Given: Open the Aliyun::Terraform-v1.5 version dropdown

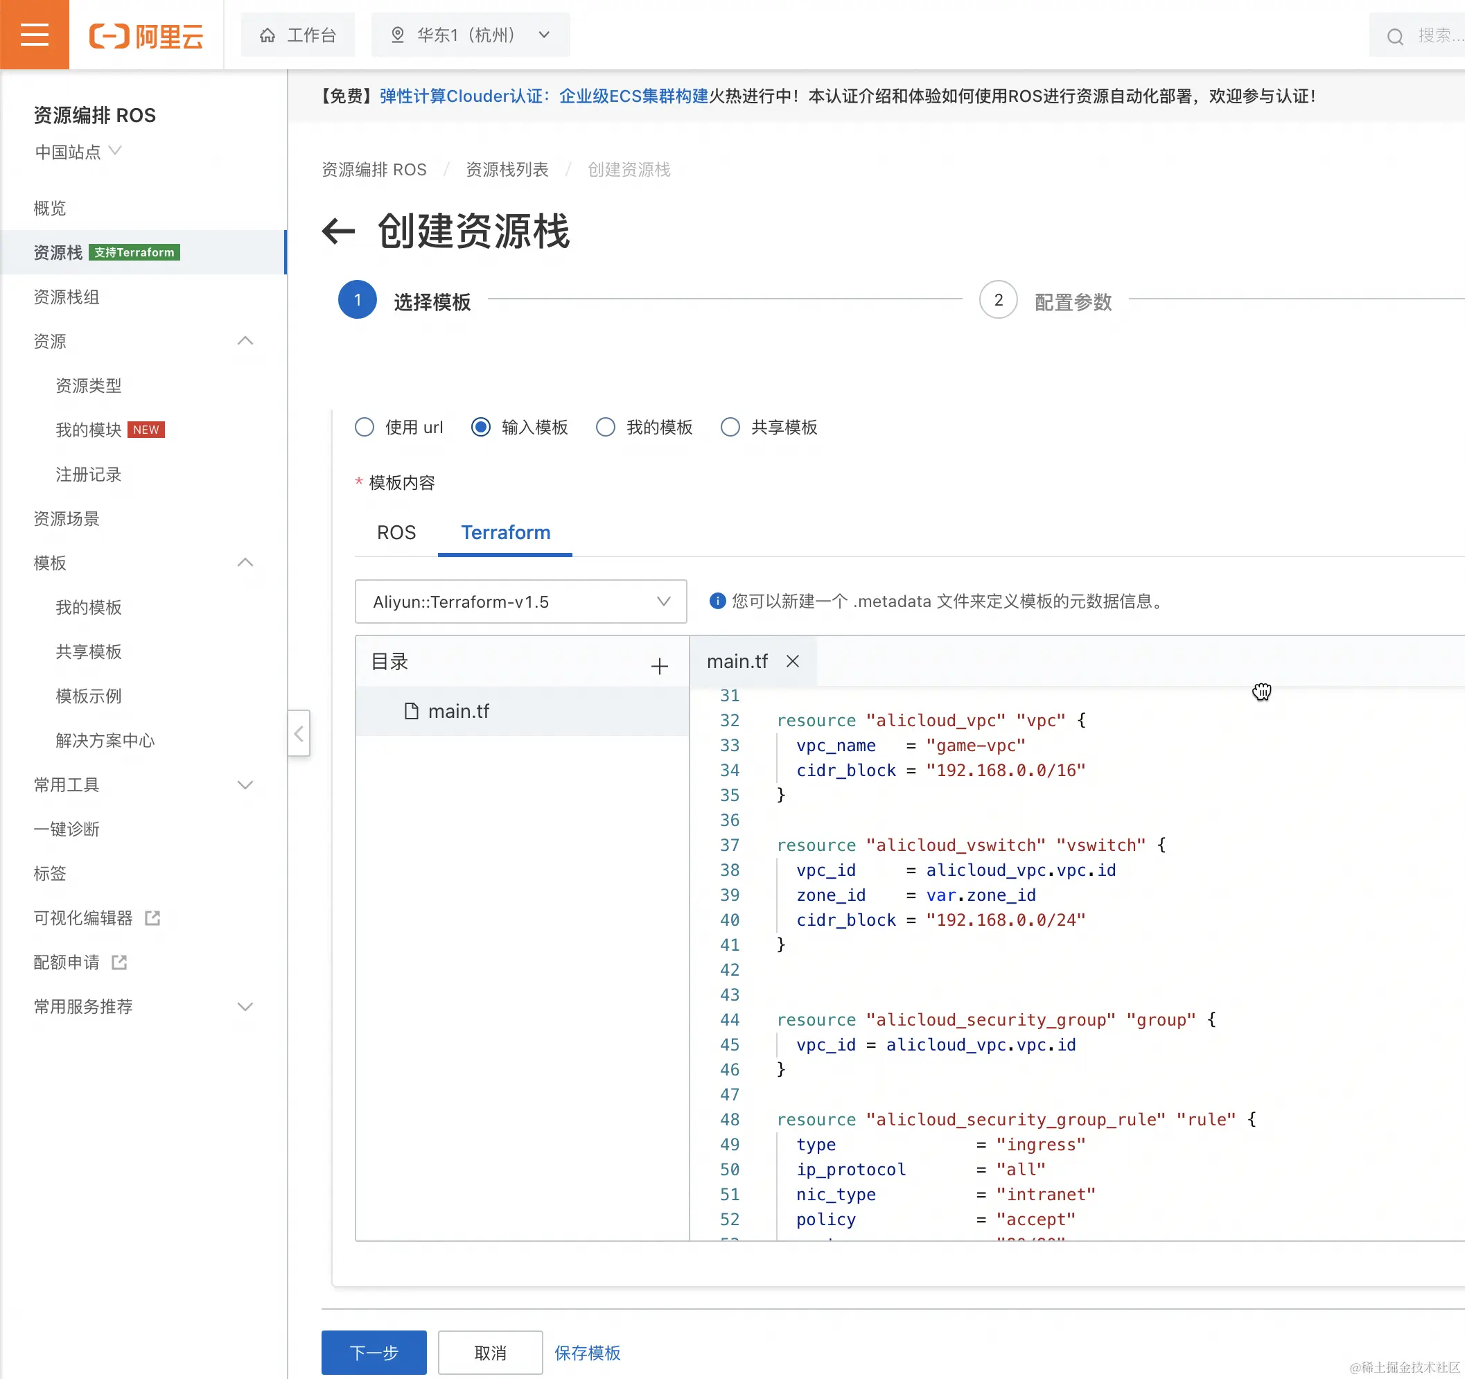Looking at the screenshot, I should (520, 601).
